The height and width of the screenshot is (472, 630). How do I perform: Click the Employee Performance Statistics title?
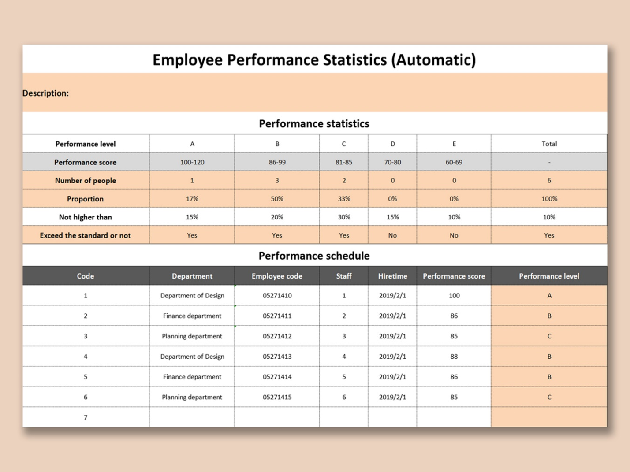click(x=314, y=59)
